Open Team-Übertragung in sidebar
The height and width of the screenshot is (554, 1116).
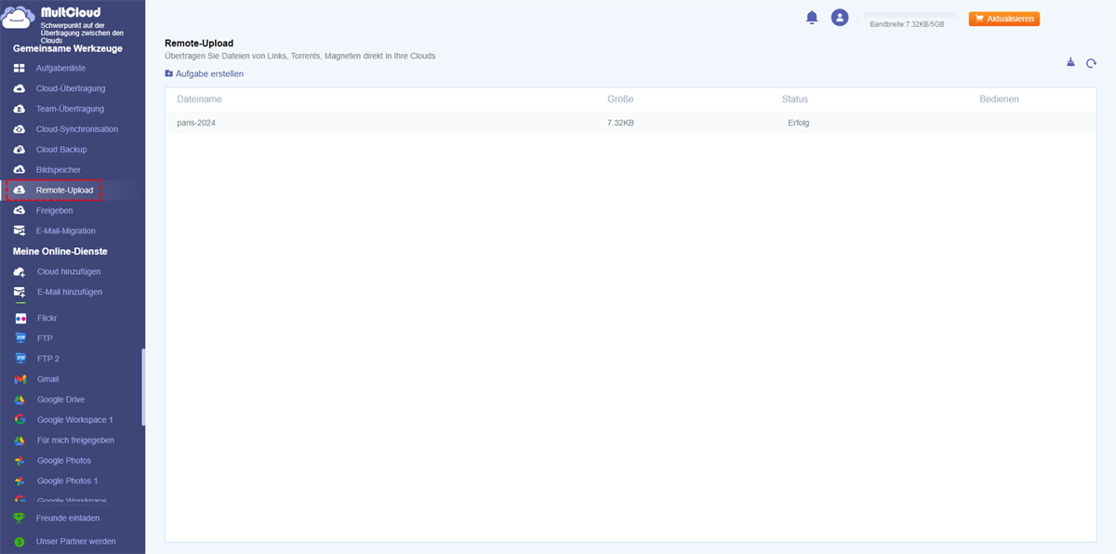coord(70,110)
